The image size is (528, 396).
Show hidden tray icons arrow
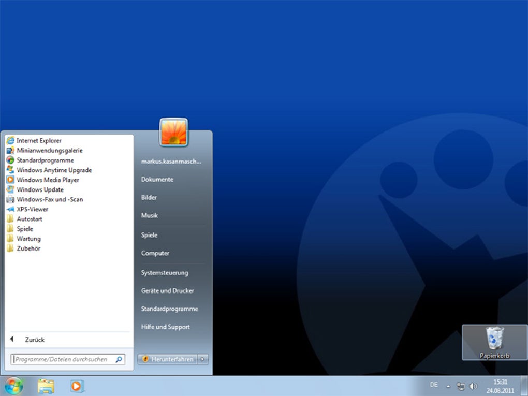[448, 386]
